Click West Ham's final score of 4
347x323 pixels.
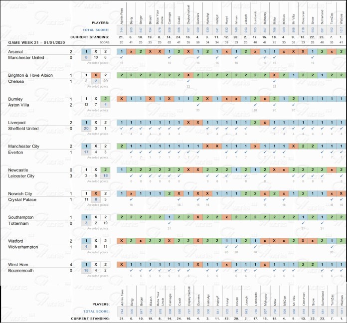(71, 264)
